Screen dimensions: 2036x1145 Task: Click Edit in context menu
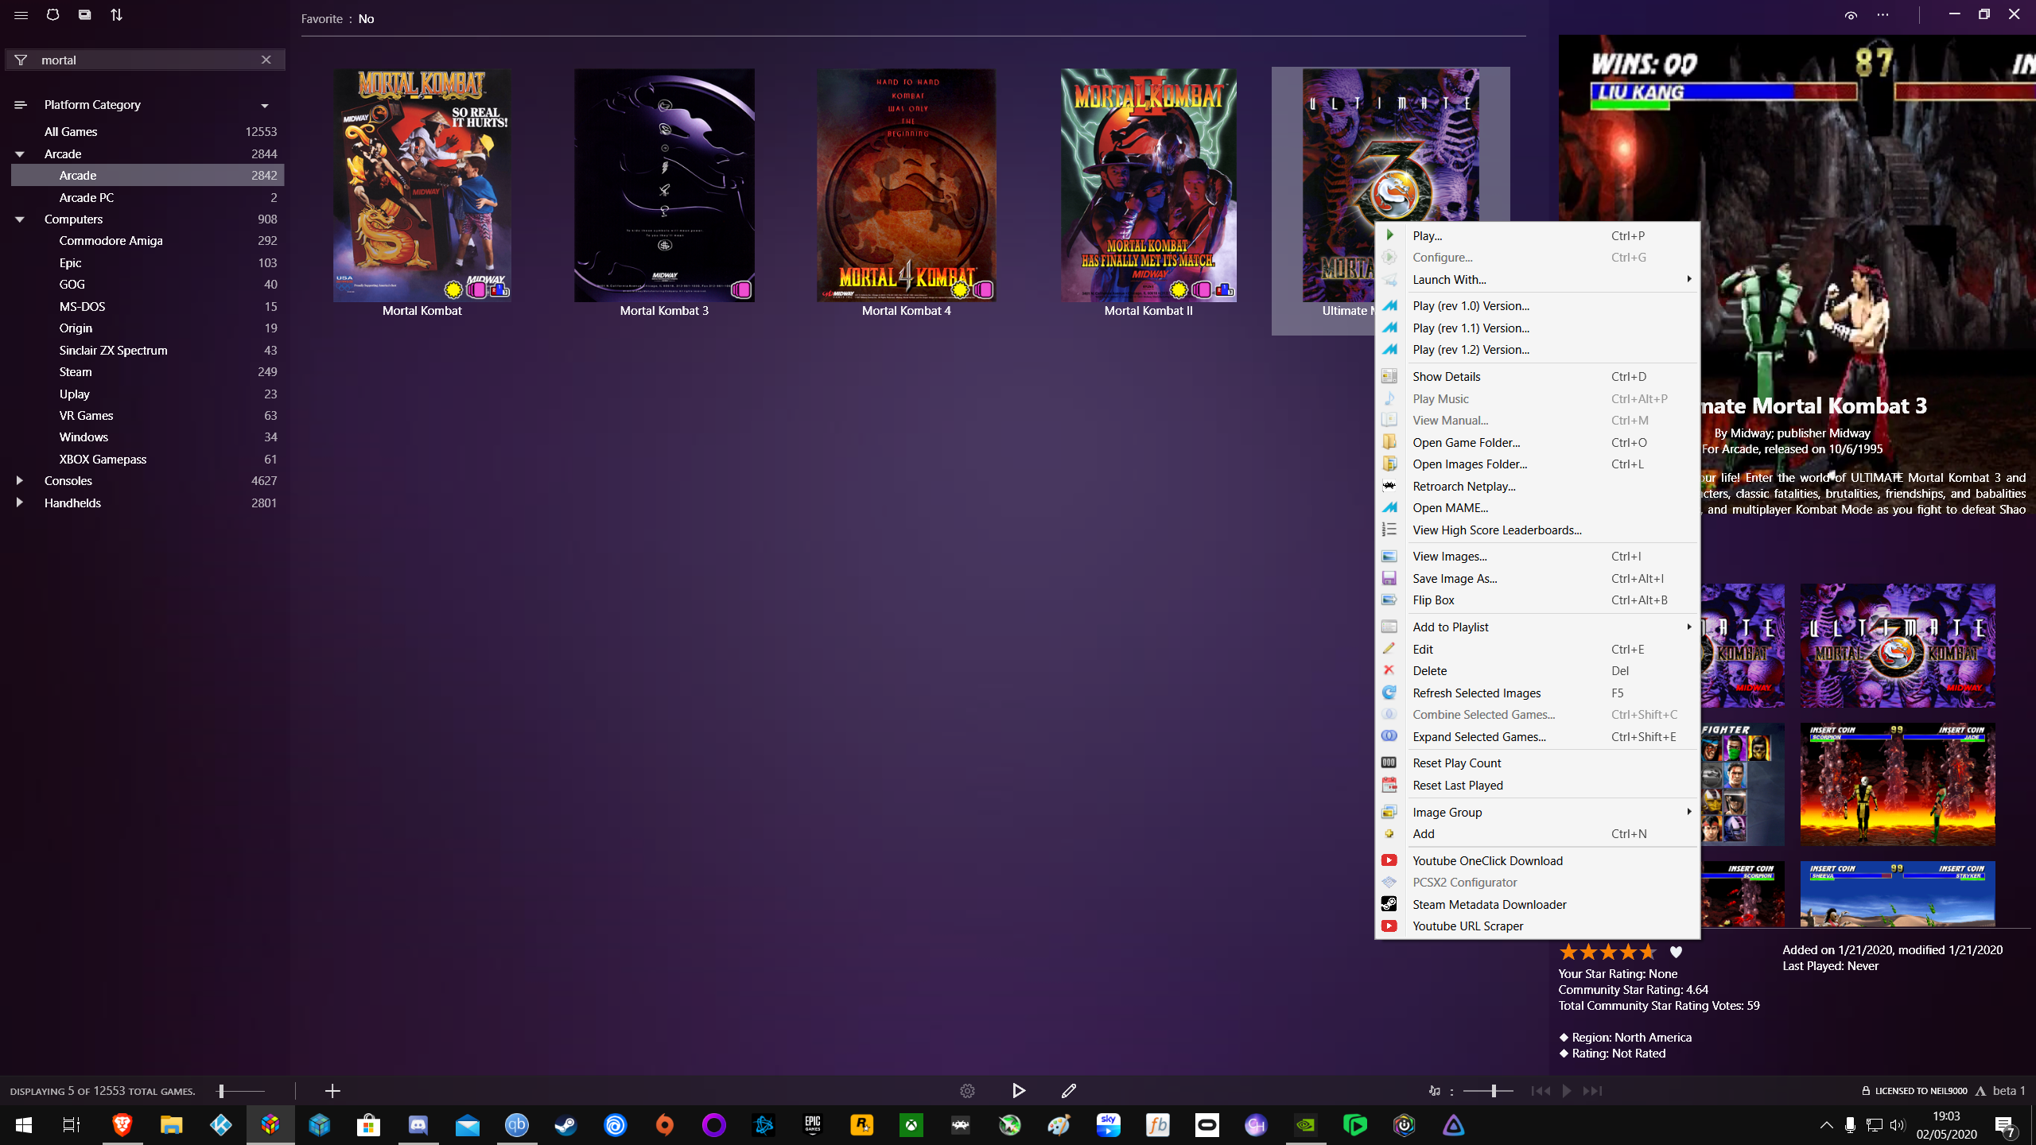pyautogui.click(x=1537, y=650)
